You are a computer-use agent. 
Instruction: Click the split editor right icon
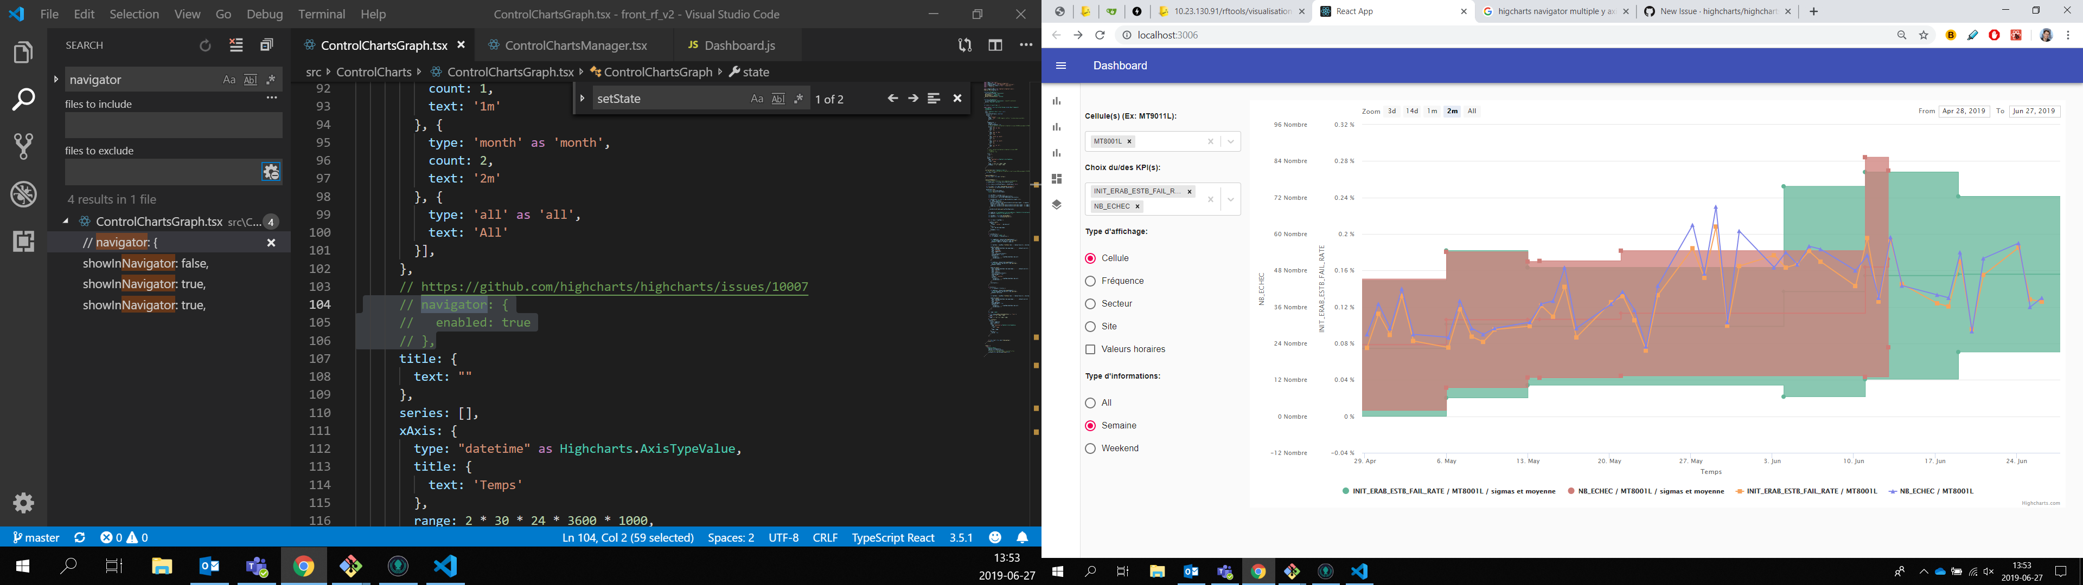995,46
